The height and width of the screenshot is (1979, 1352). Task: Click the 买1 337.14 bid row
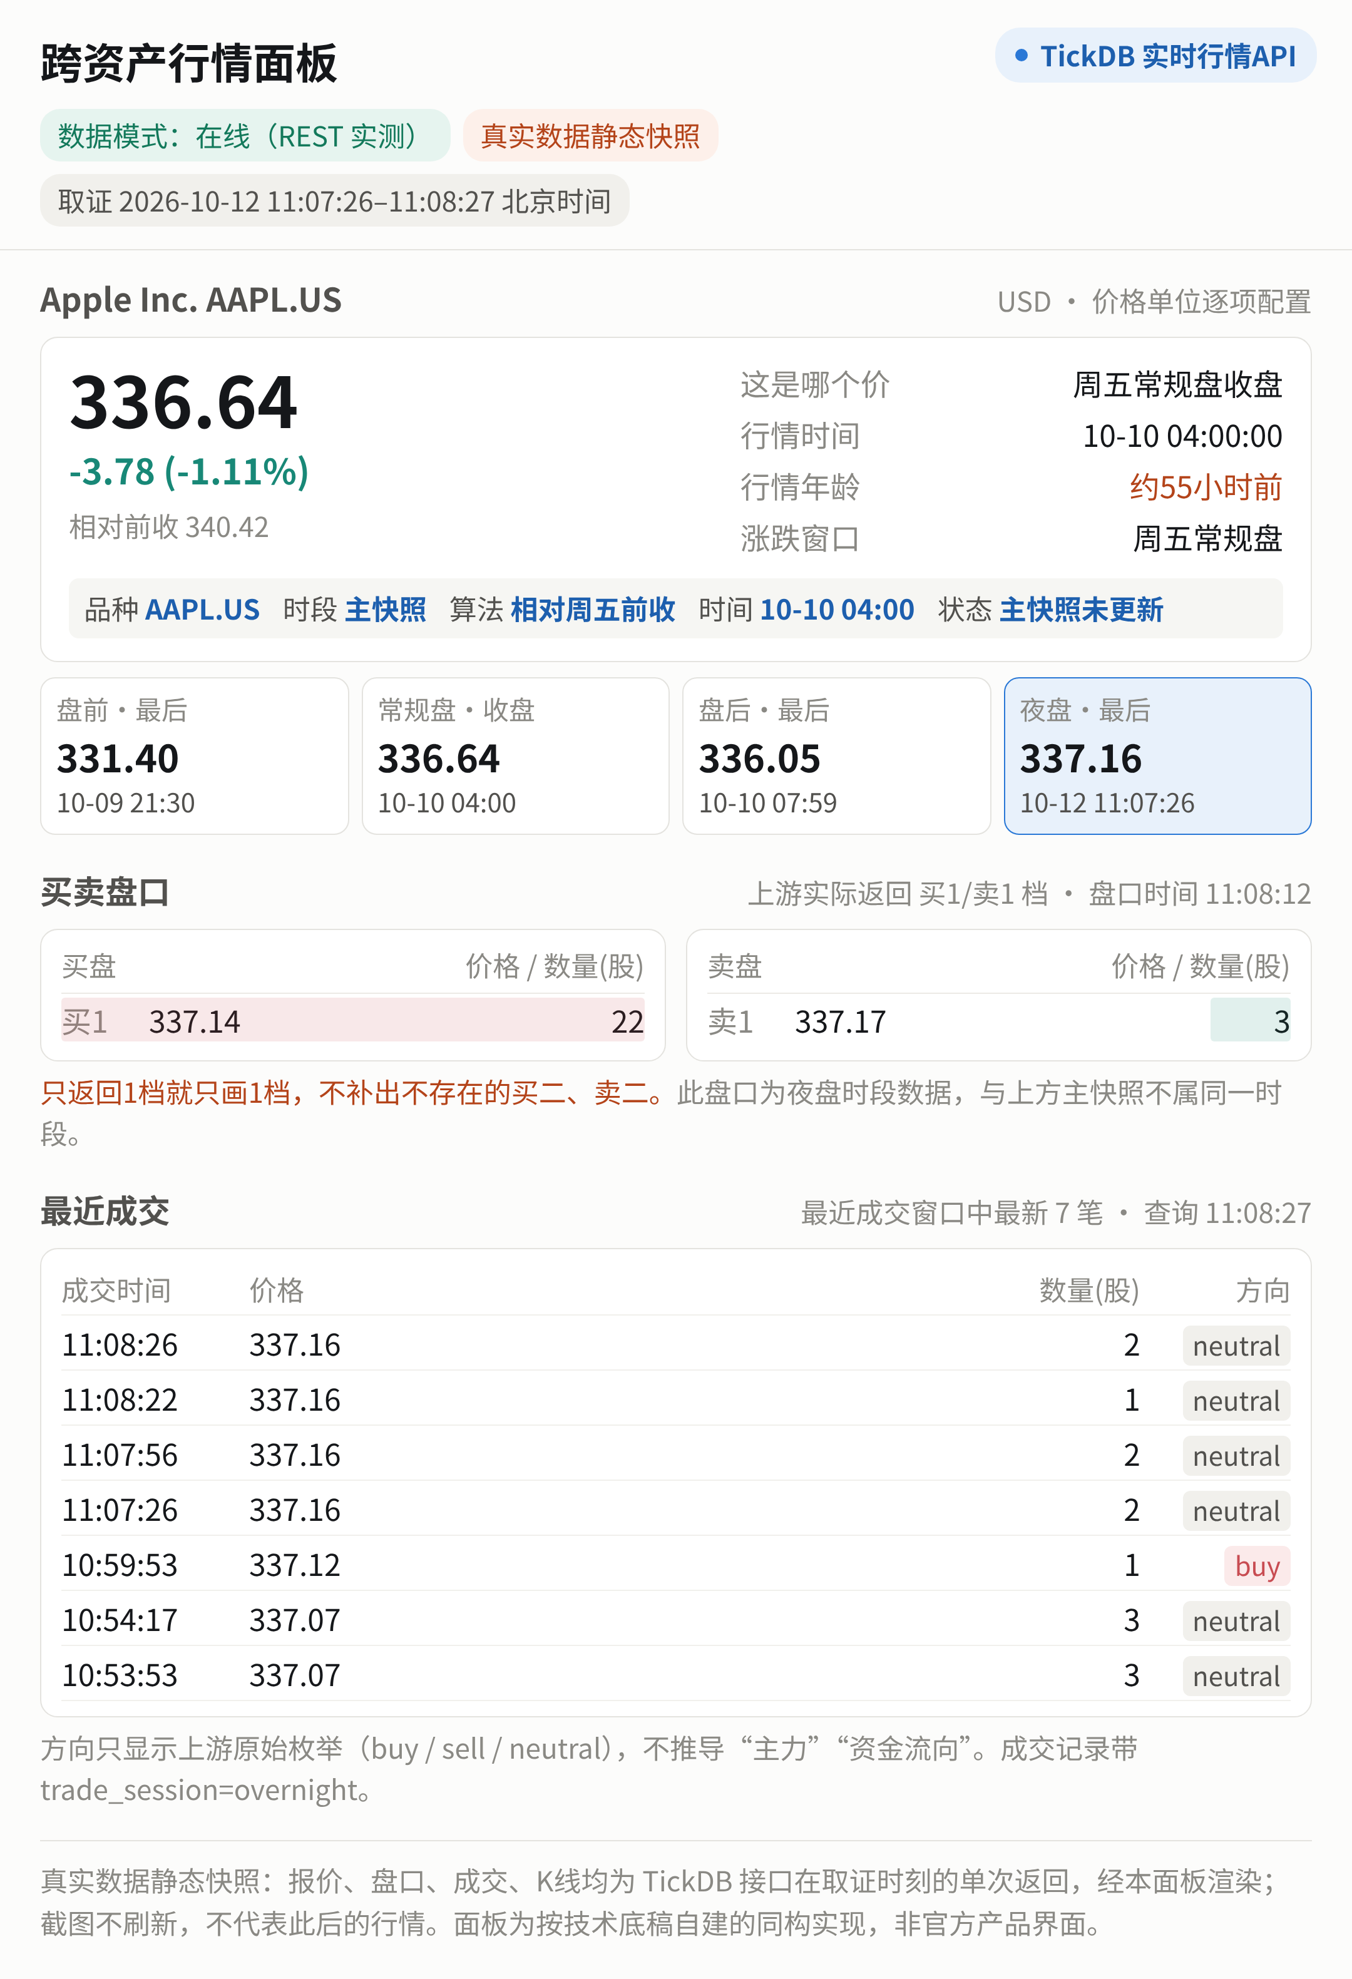coord(352,1021)
